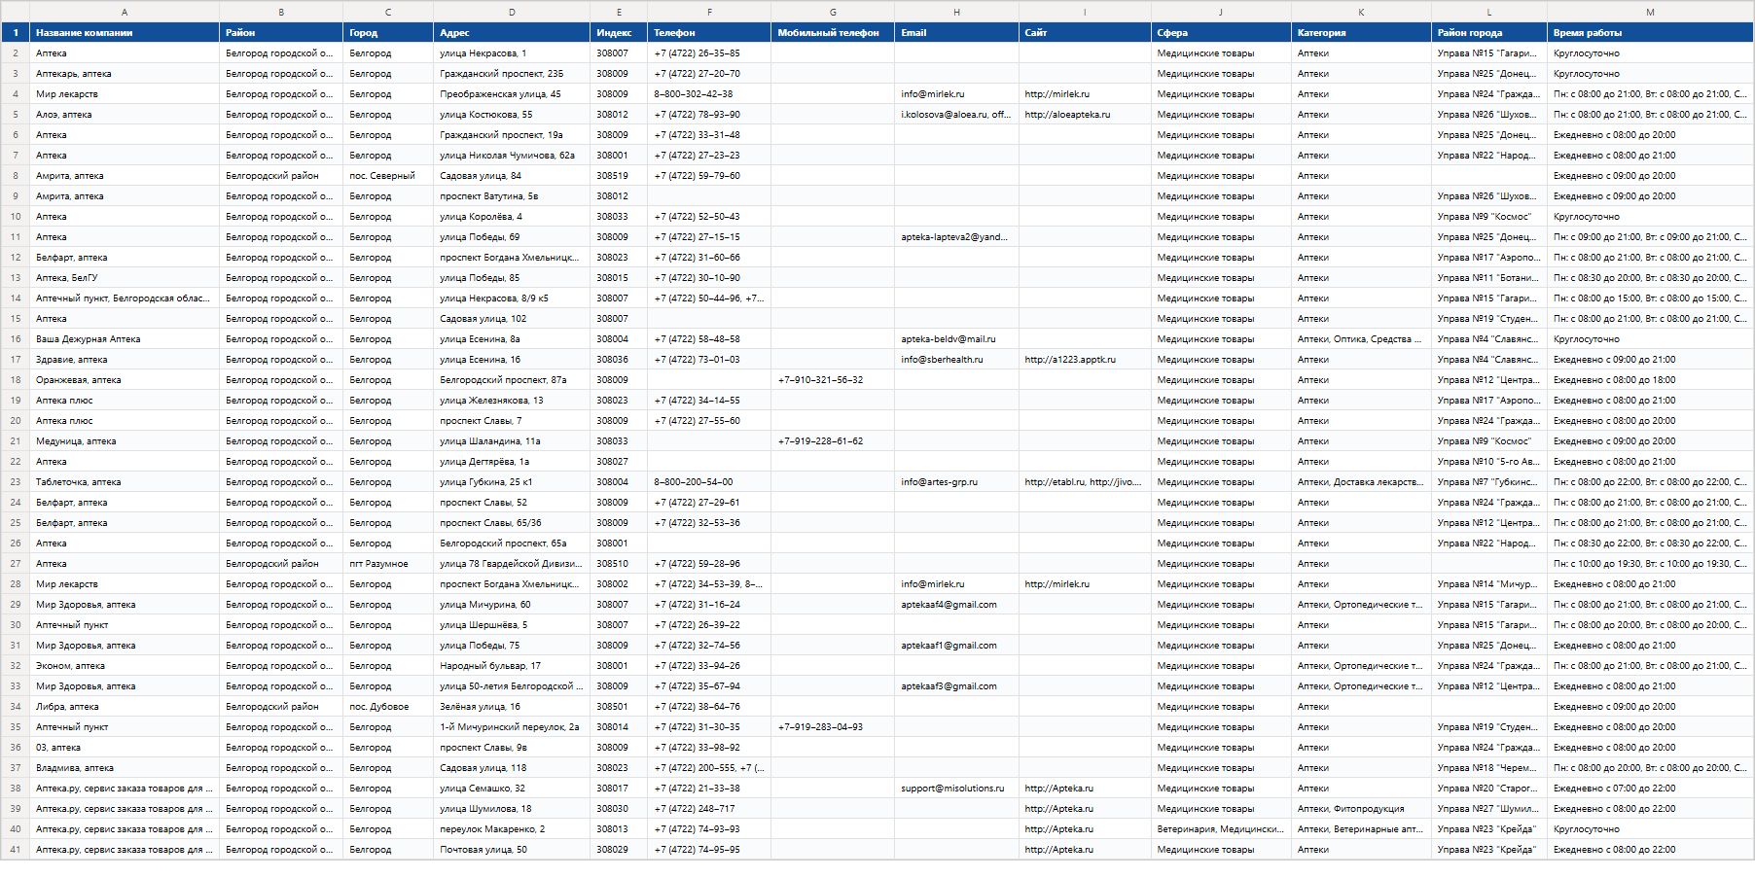Click phone '+7 (4722) 26–35–85'
Image resolution: width=1755 pixels, height=877 pixels.
tap(709, 53)
